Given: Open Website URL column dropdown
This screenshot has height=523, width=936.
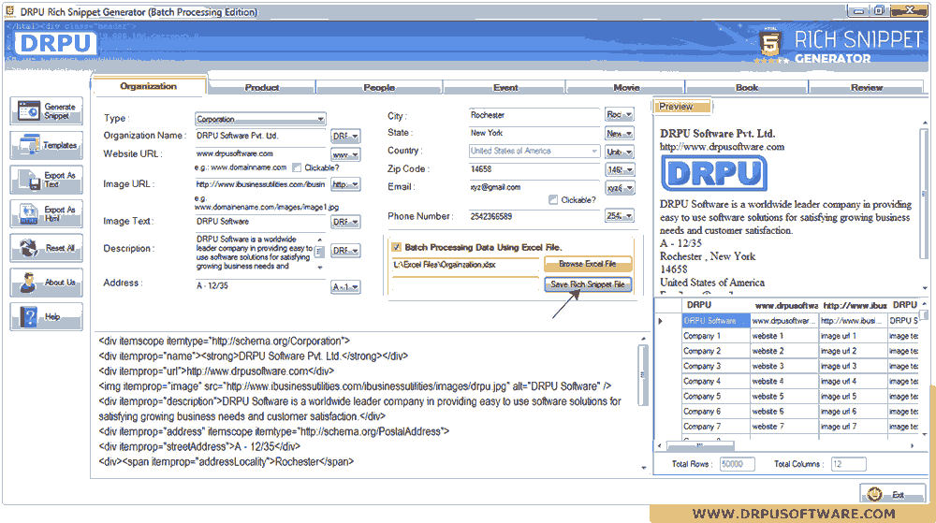Looking at the screenshot, I should [x=345, y=155].
